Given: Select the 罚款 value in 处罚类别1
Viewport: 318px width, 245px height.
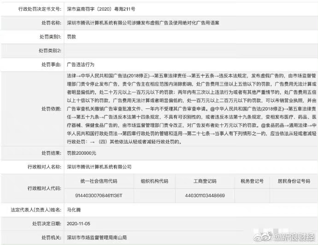Looking at the screenshot, I should point(71,36).
